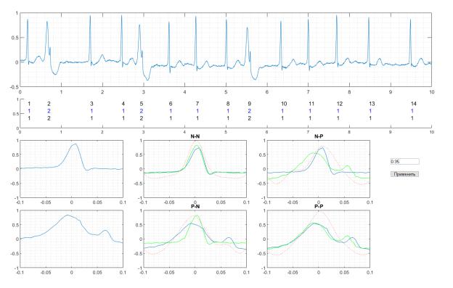
Task: Select beat number 12 in annotation strip
Action: tap(340, 104)
